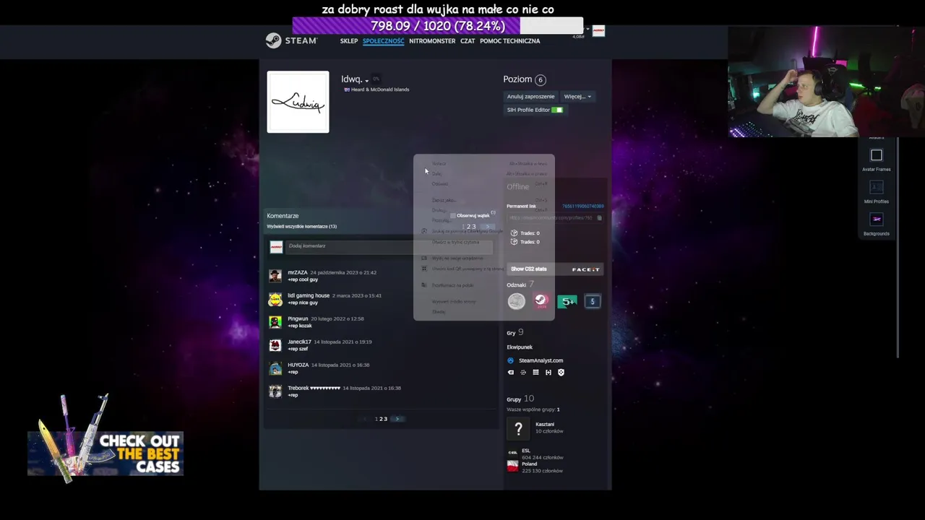
Task: Open lidl gaming house commenter name
Action: point(309,295)
